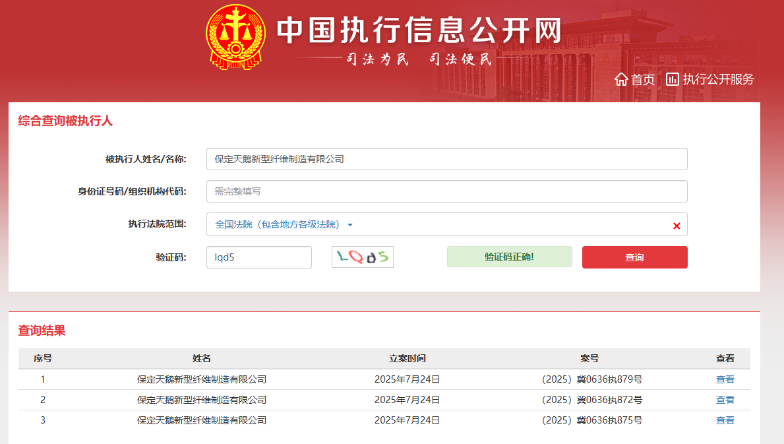
Task: Click the 综合查询被执行人 heading
Action: pyautogui.click(x=65, y=121)
